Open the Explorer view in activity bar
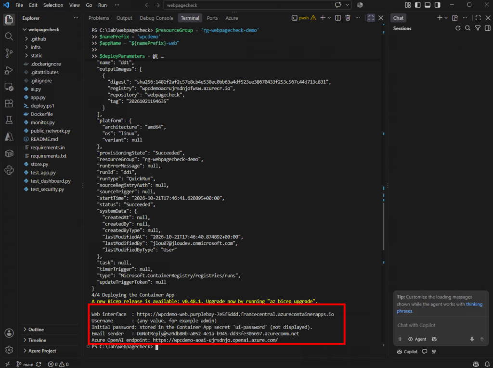The height and width of the screenshot is (368, 493). [9, 20]
